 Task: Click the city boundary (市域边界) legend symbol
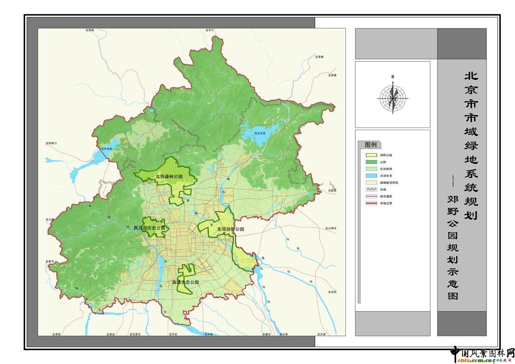click(371, 203)
